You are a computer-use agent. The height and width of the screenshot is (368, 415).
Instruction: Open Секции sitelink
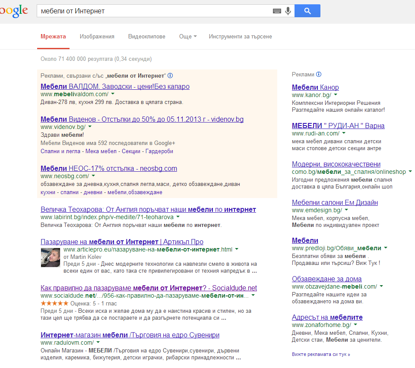(x=131, y=151)
